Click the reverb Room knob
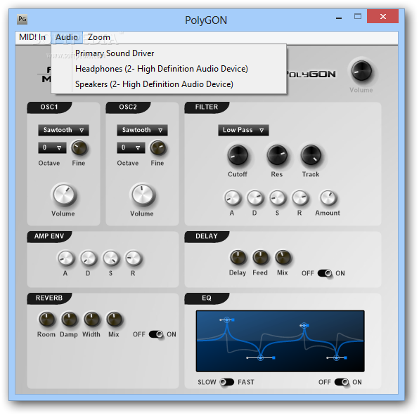419x415 pixels. pyautogui.click(x=47, y=319)
